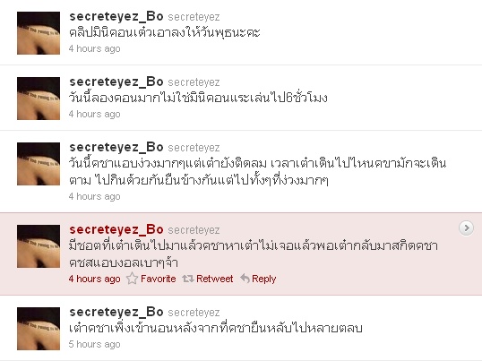This screenshot has height=361, width=482.
Task: Click the Retweet arrows icon
Action: coord(188,279)
